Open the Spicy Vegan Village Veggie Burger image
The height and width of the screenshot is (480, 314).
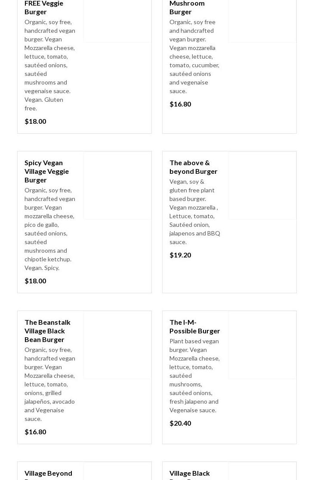[117, 185]
